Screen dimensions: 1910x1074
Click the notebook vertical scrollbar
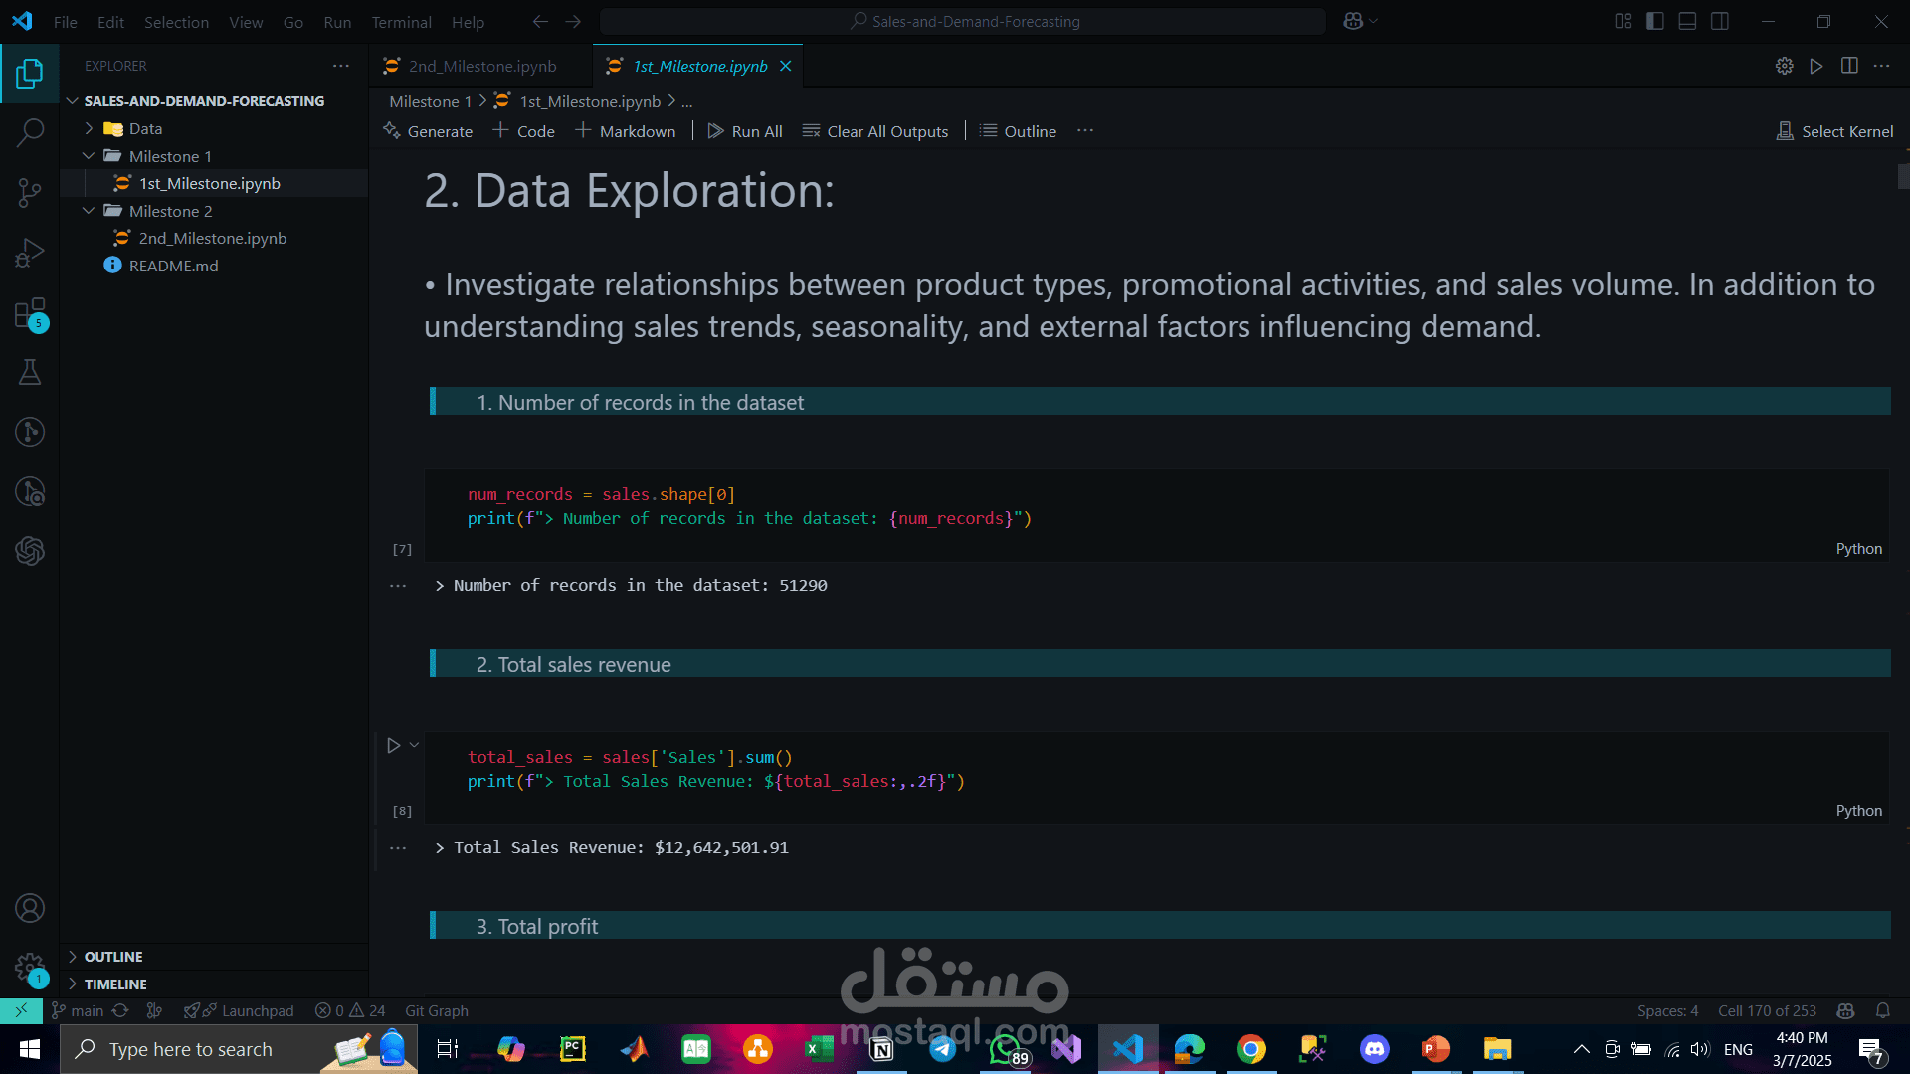point(1903,176)
